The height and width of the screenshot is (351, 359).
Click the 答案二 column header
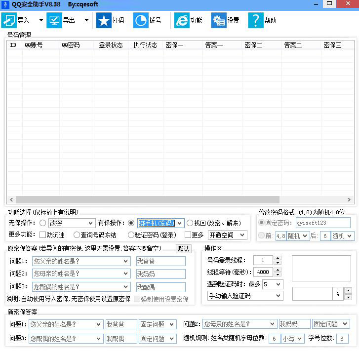coord(301,45)
